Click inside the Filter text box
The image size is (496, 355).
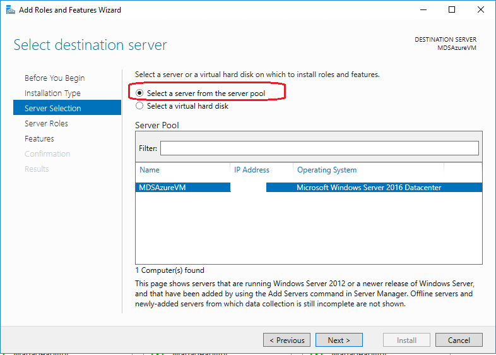(x=319, y=148)
